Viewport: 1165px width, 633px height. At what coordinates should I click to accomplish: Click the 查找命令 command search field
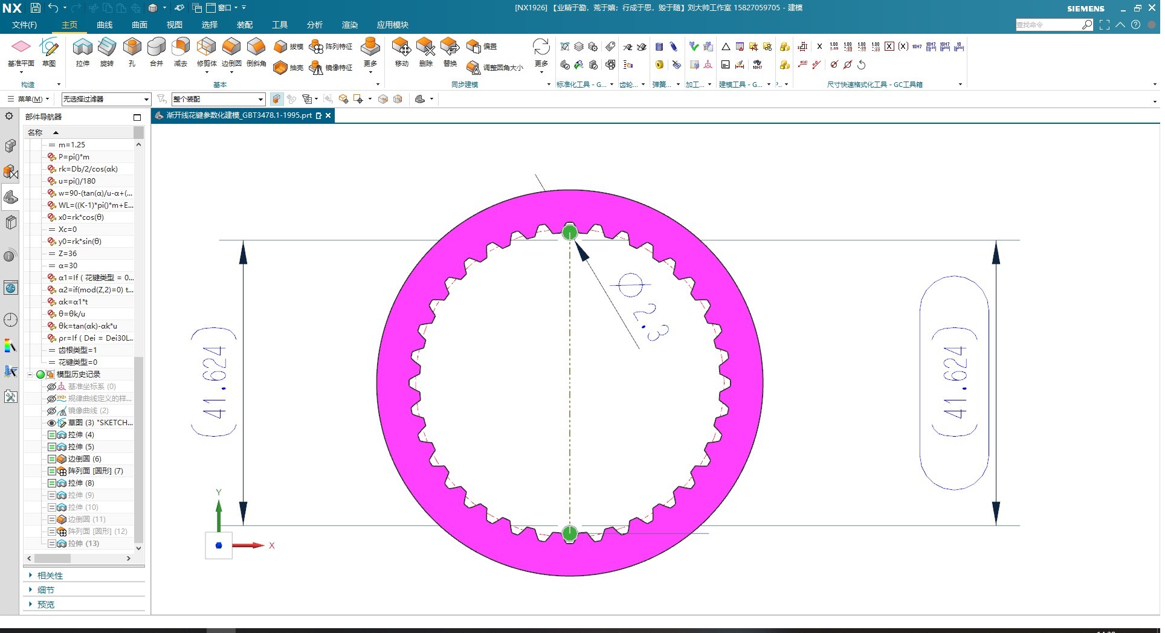pyautogui.click(x=1048, y=25)
